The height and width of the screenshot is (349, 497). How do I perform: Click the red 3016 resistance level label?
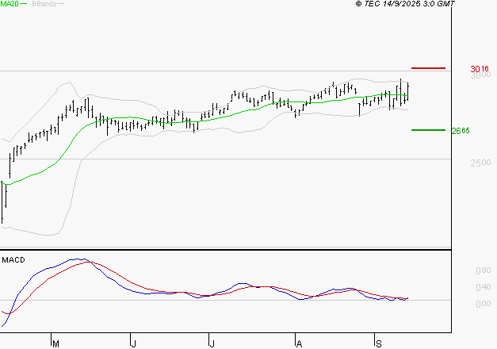(480, 69)
